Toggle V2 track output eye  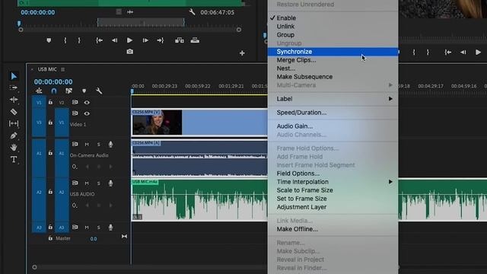[87, 102]
